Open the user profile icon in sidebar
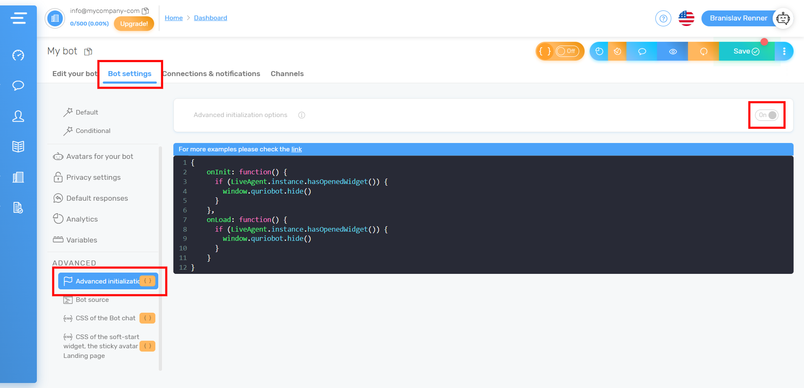 pos(18,116)
